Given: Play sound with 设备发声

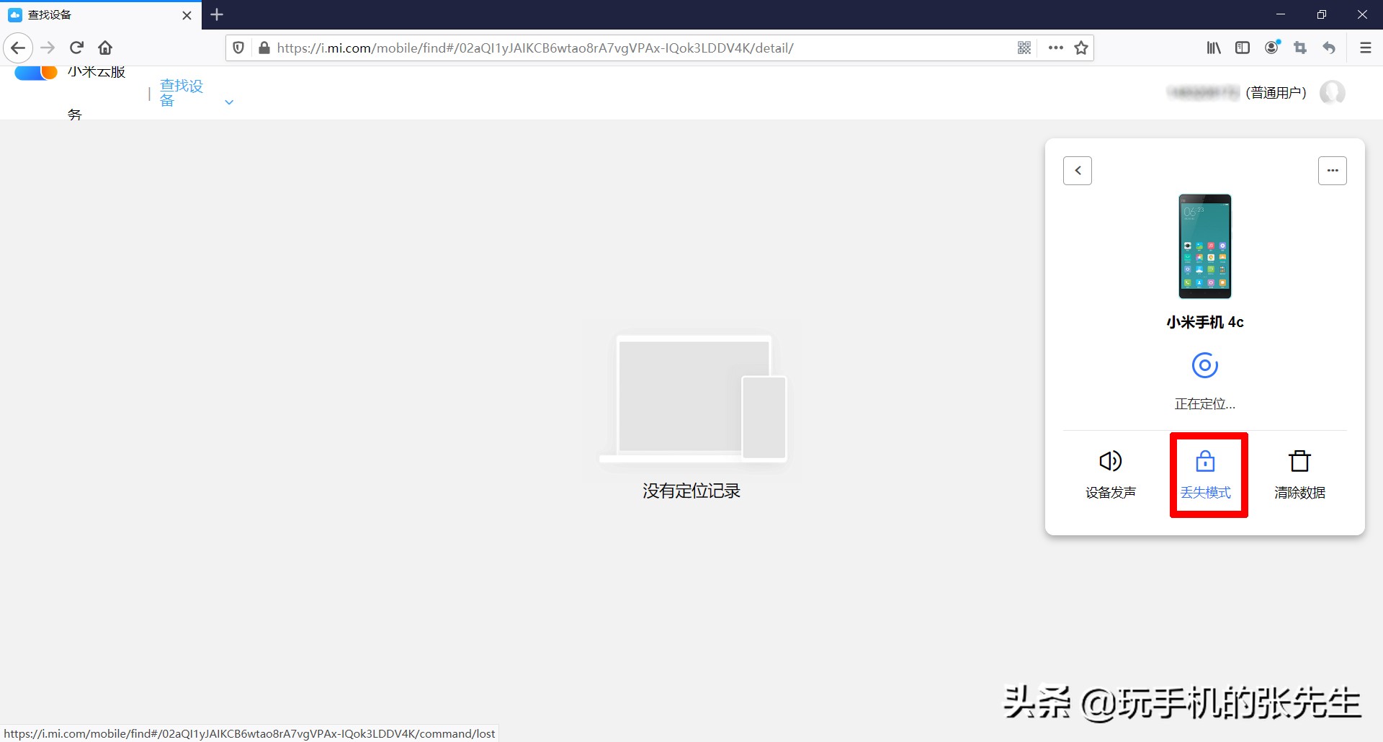Looking at the screenshot, I should 1111,475.
